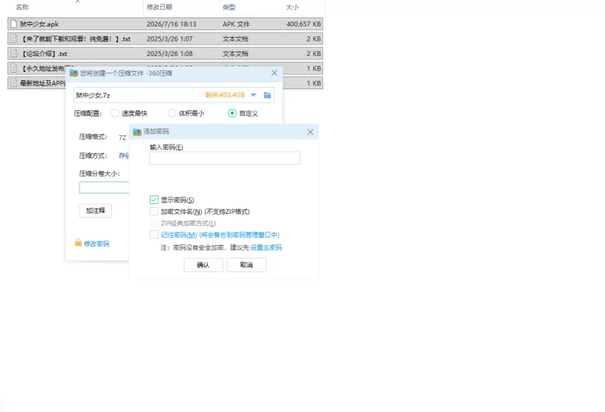
Task: Click the 2025/3/26 1:08 date cell
Action: pos(169,54)
